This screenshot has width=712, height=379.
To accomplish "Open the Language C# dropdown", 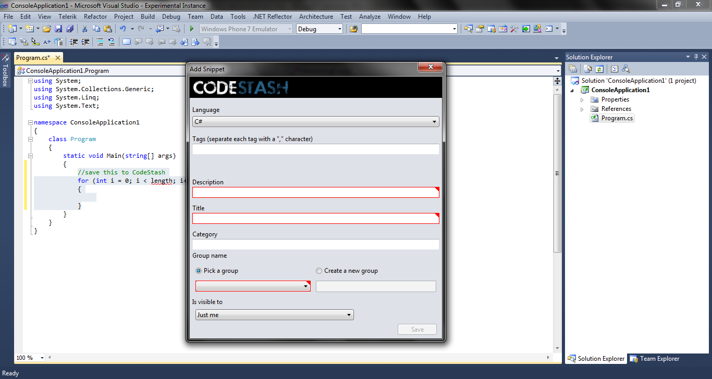I will coord(316,122).
